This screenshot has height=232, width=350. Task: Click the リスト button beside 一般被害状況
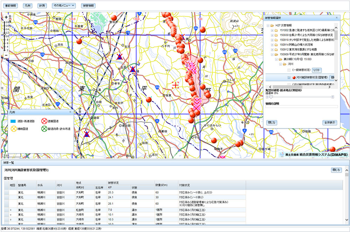click(x=316, y=70)
